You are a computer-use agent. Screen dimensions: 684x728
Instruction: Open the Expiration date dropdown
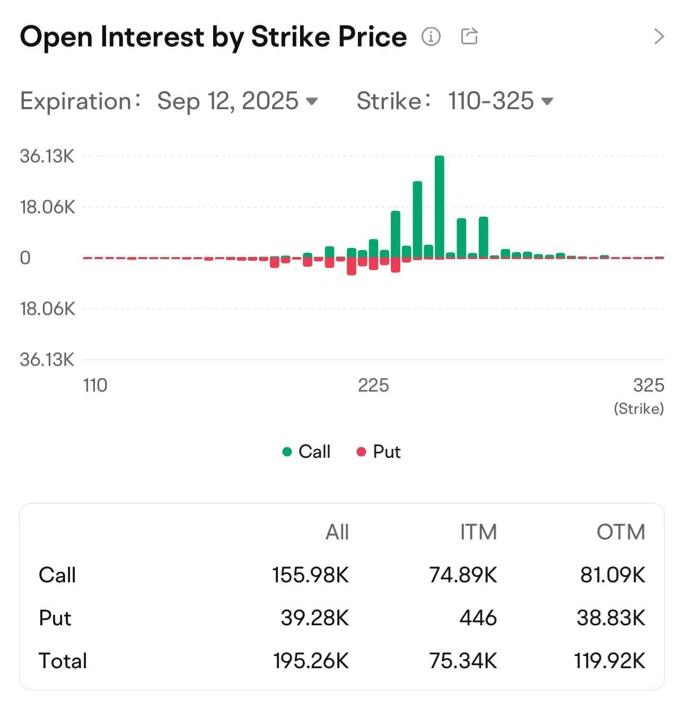[x=312, y=101]
